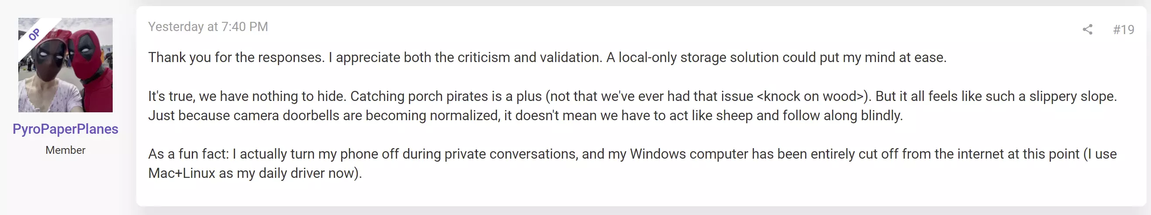1151x215 pixels.
Task: Click the OP ribbon badge on avatar
Action: coord(35,35)
